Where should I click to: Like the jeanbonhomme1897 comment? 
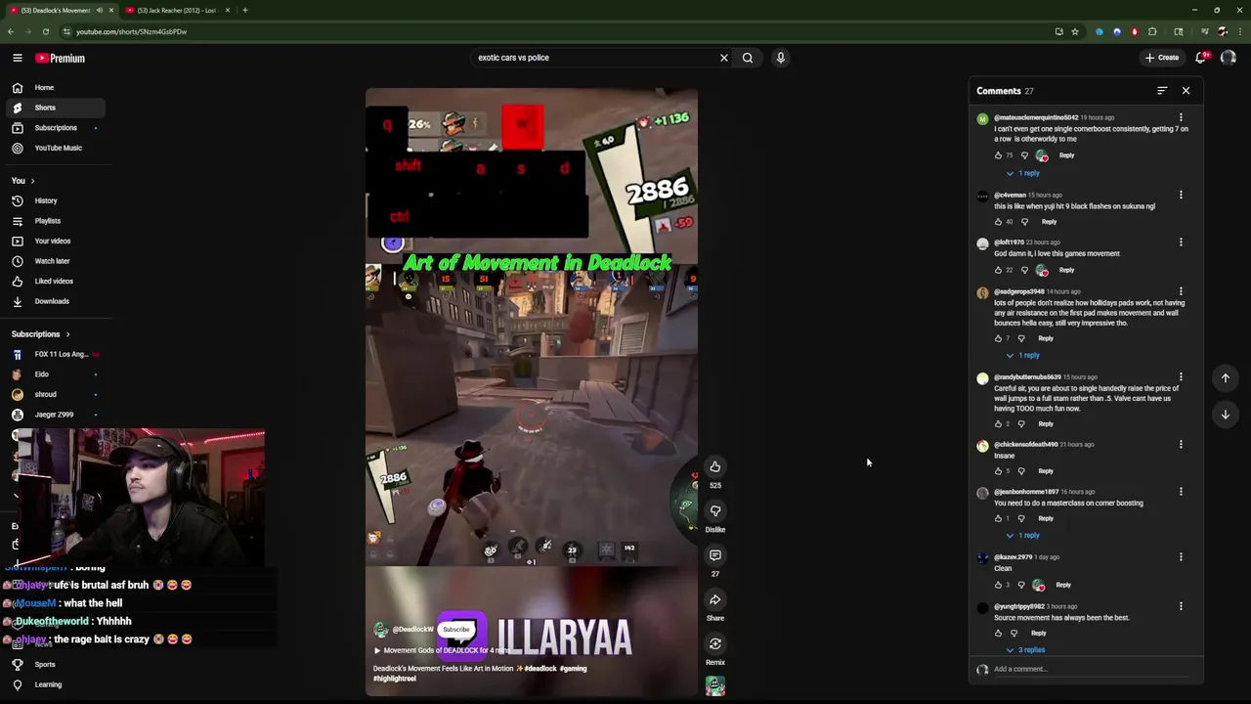[998, 518]
